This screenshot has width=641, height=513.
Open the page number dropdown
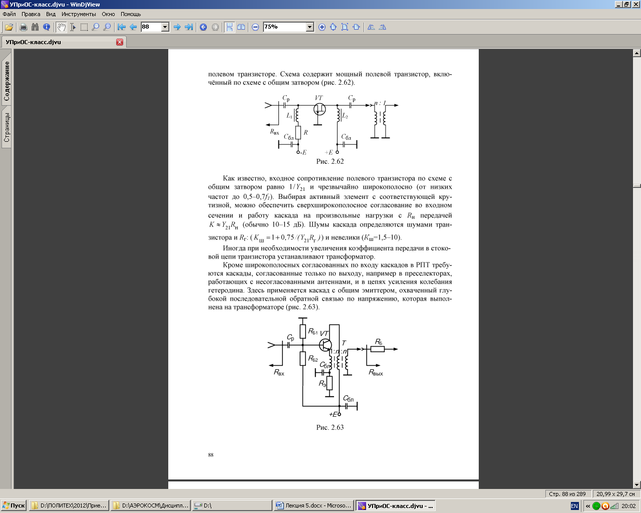[x=165, y=27]
